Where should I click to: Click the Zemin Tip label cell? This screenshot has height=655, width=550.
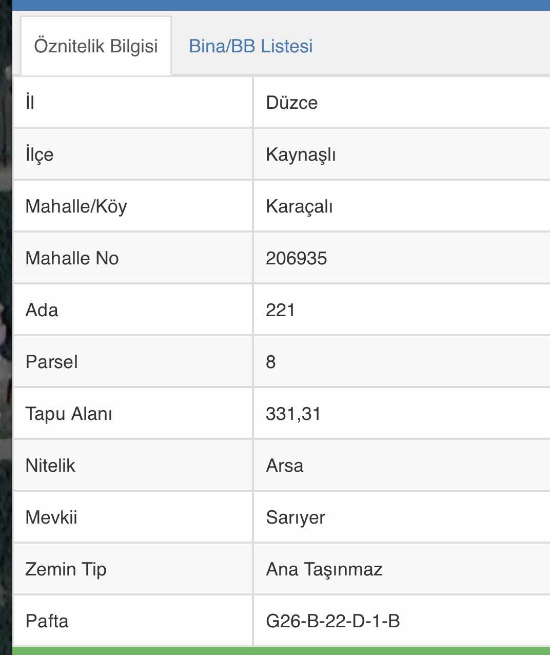point(66,569)
